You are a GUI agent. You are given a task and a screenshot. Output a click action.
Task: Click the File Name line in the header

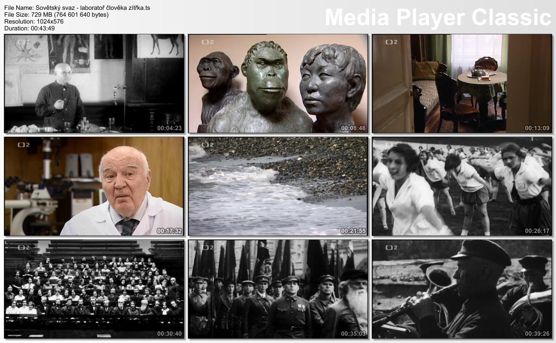pos(77,8)
